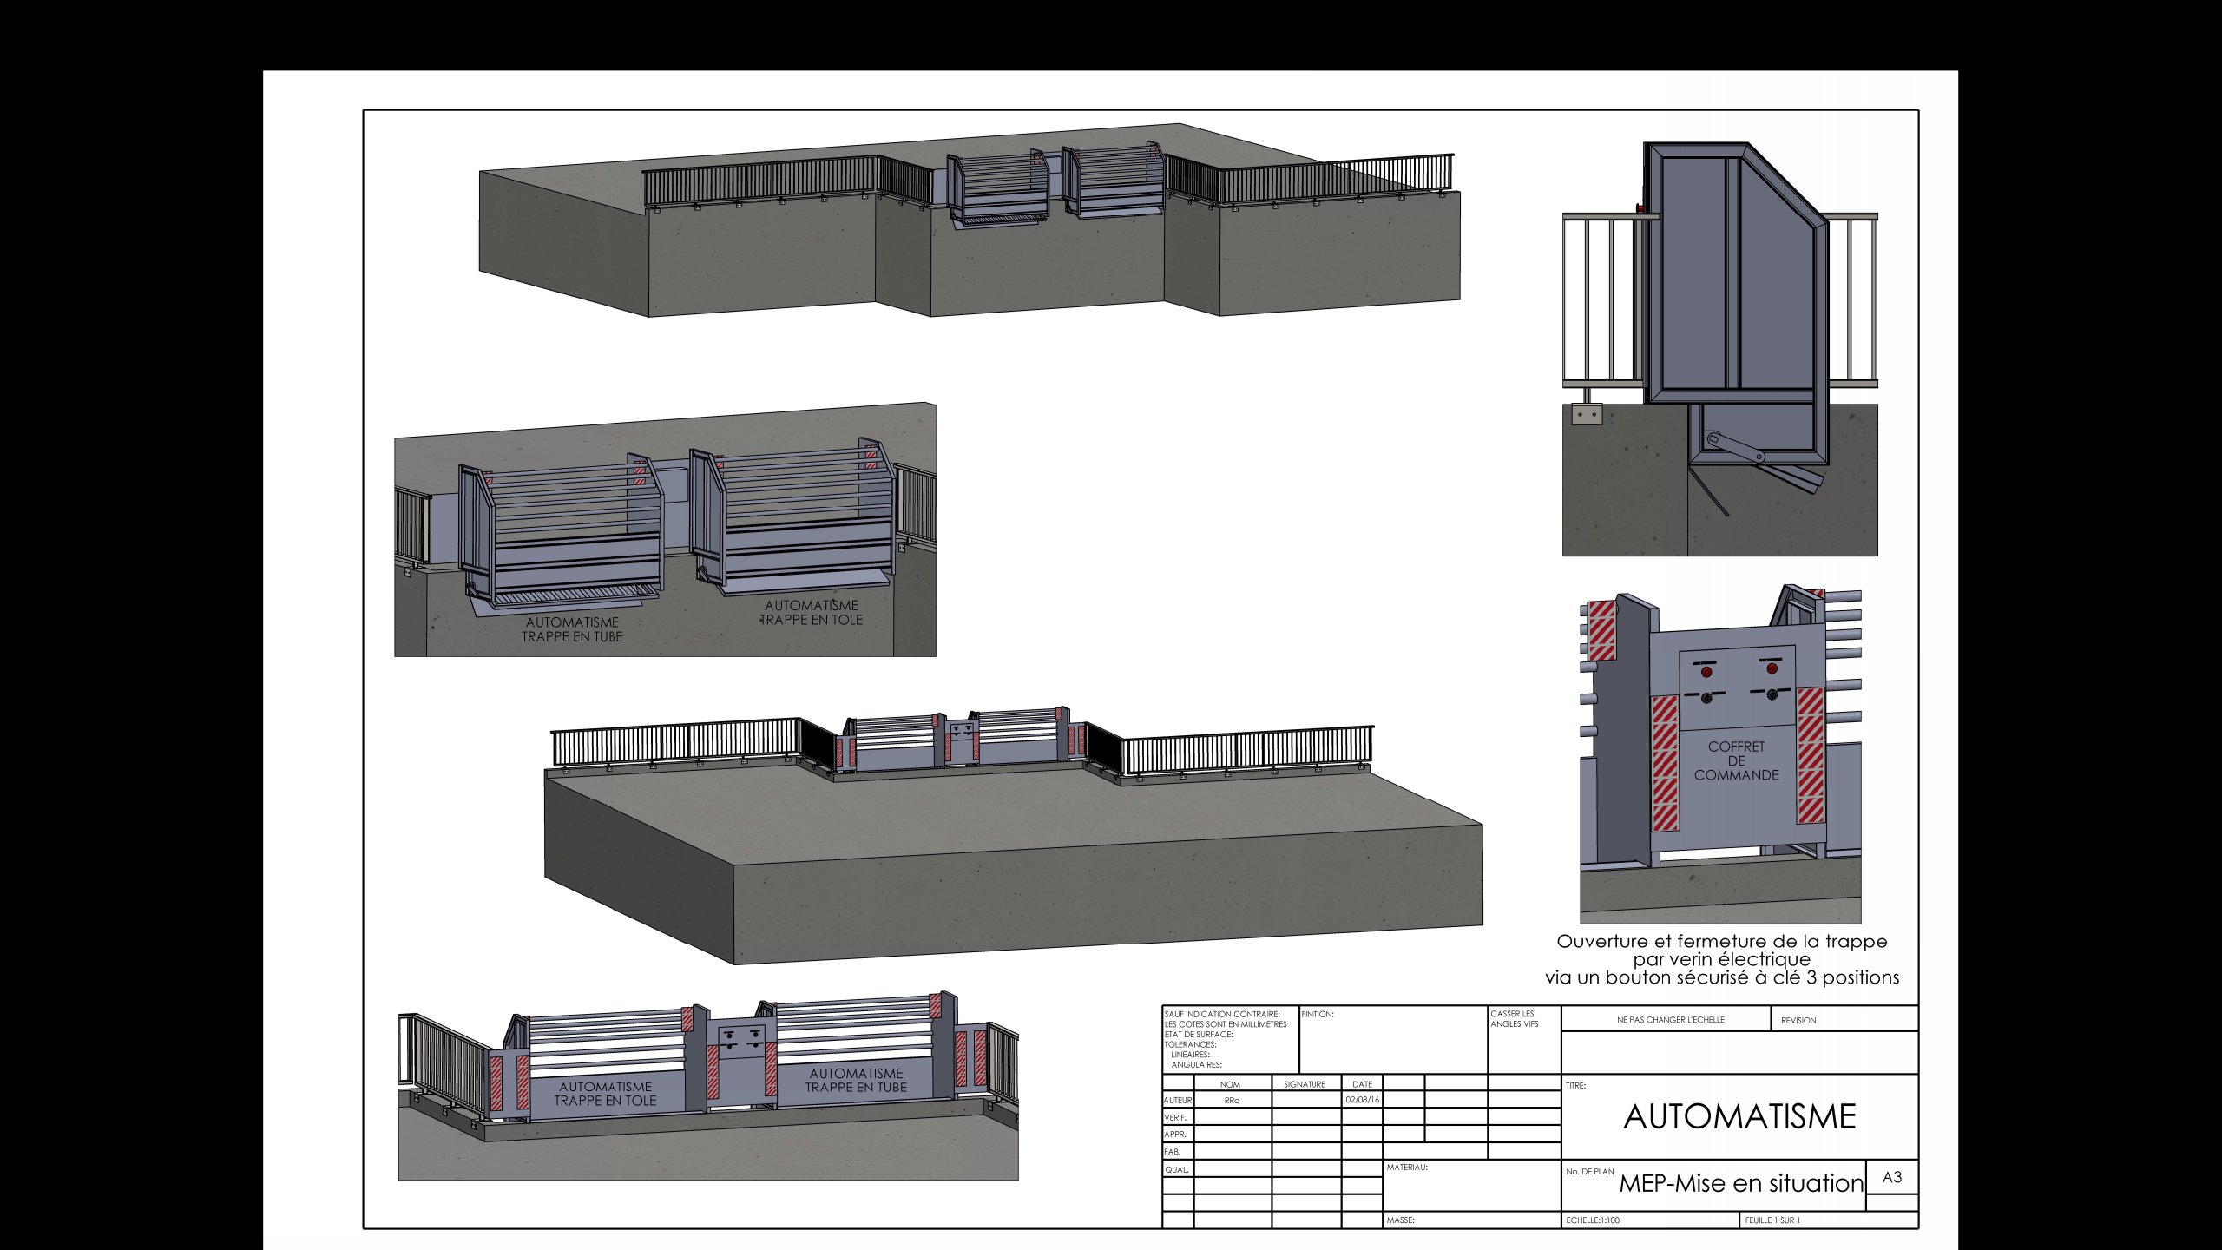The width and height of the screenshot is (2222, 1250).
Task: Click the NE PAS CHANGER L'ECHELLE note
Action: (1670, 1020)
